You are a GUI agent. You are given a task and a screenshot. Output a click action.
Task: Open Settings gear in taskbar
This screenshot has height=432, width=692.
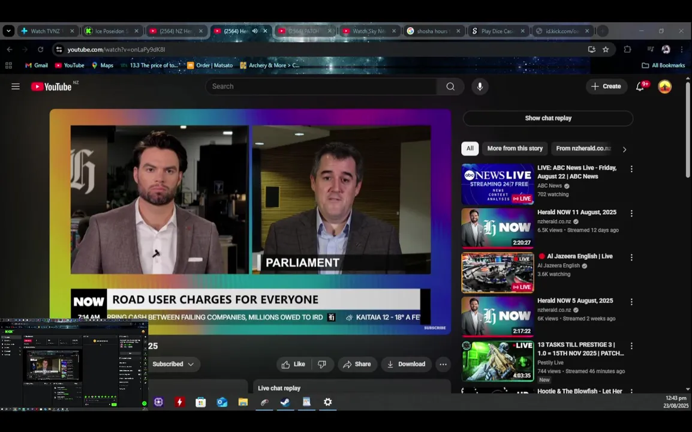[328, 402]
